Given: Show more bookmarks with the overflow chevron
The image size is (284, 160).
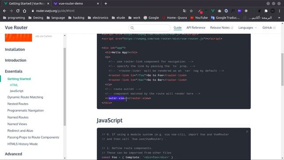Looking at the screenshot, I should click(279, 18).
